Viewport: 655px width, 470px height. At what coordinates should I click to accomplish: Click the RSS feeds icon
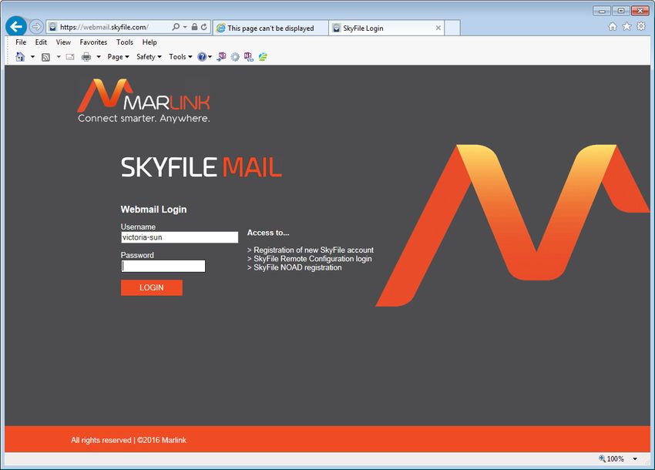(45, 57)
